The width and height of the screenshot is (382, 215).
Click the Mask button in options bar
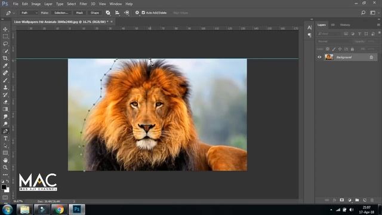coord(79,13)
